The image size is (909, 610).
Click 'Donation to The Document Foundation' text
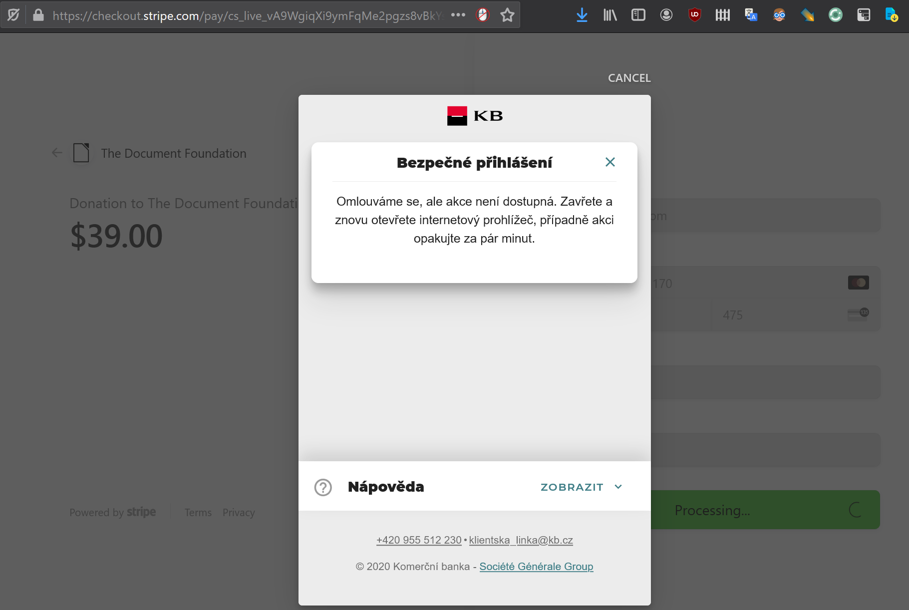[x=184, y=203]
